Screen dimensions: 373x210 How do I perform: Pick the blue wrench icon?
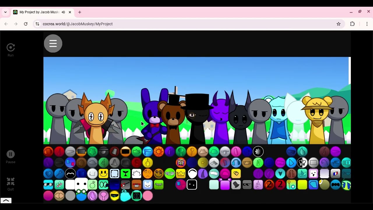59,174
